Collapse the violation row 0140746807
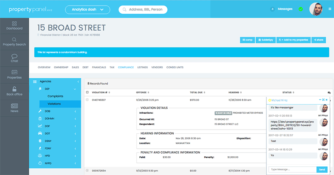 (87, 100)
